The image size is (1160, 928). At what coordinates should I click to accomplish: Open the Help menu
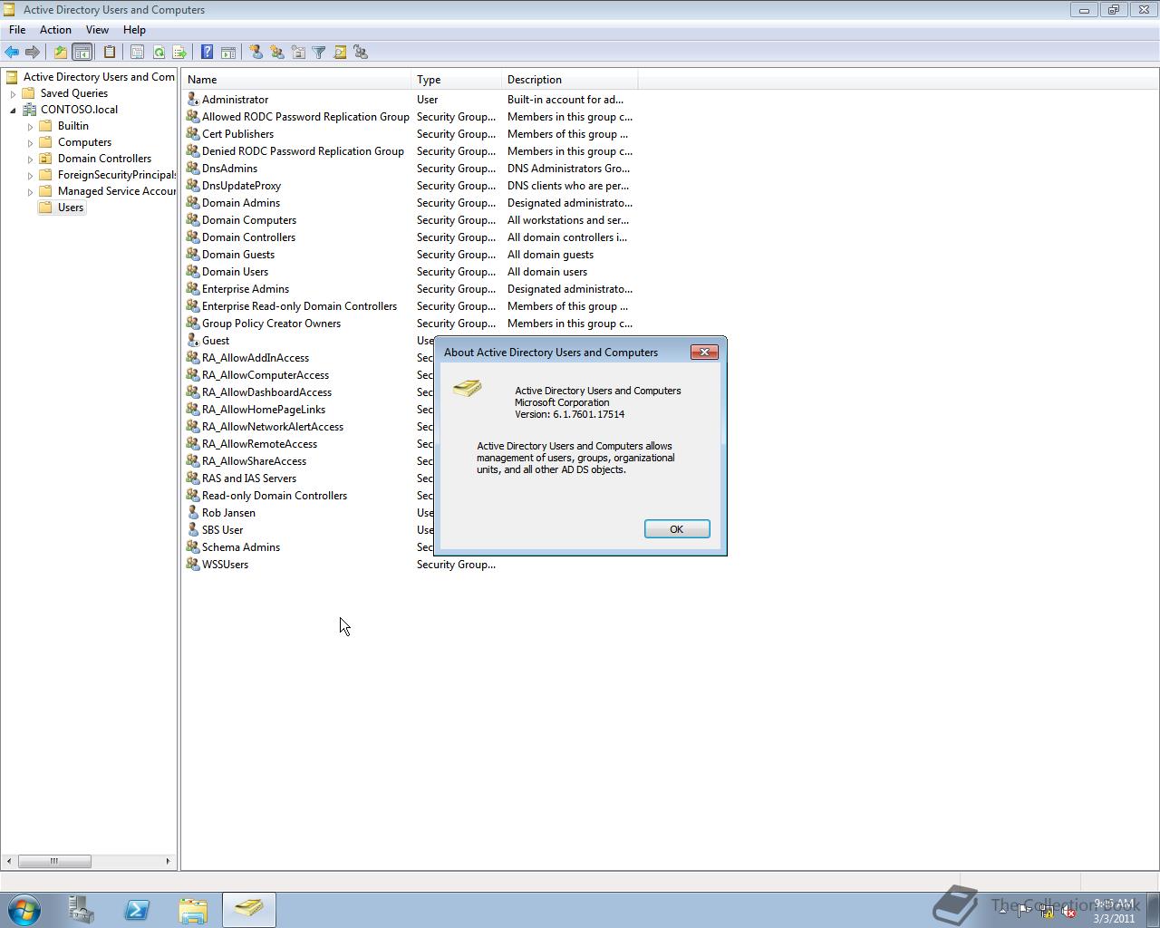point(134,30)
